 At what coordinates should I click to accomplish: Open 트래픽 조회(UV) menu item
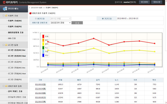[x=15, y=21]
